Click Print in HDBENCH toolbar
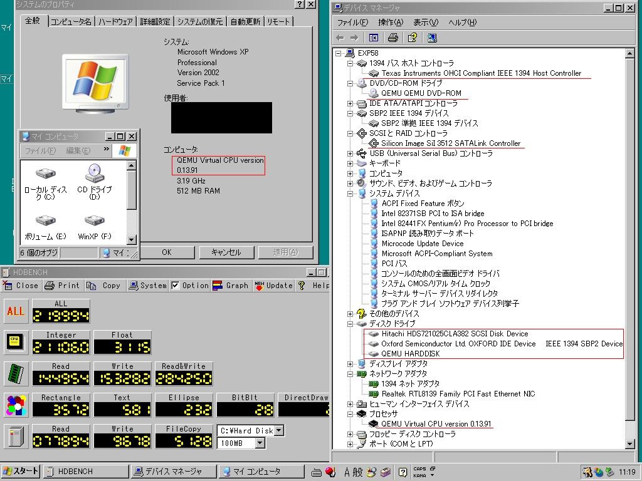This screenshot has height=481, width=642. pyautogui.click(x=62, y=286)
